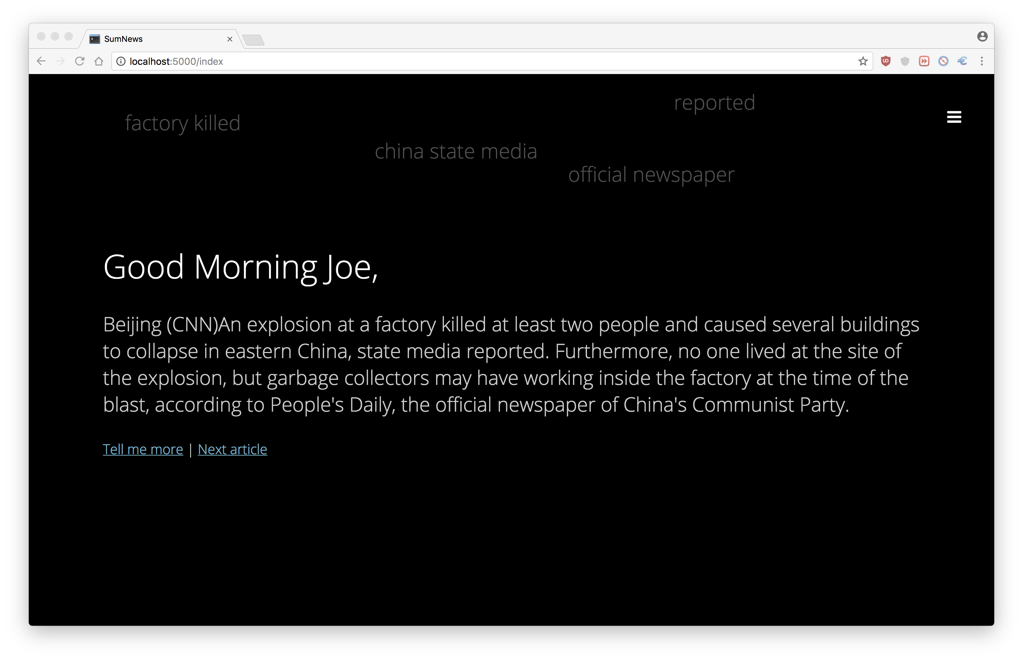Open the hamburger menu icon
This screenshot has width=1023, height=660.
(x=954, y=117)
